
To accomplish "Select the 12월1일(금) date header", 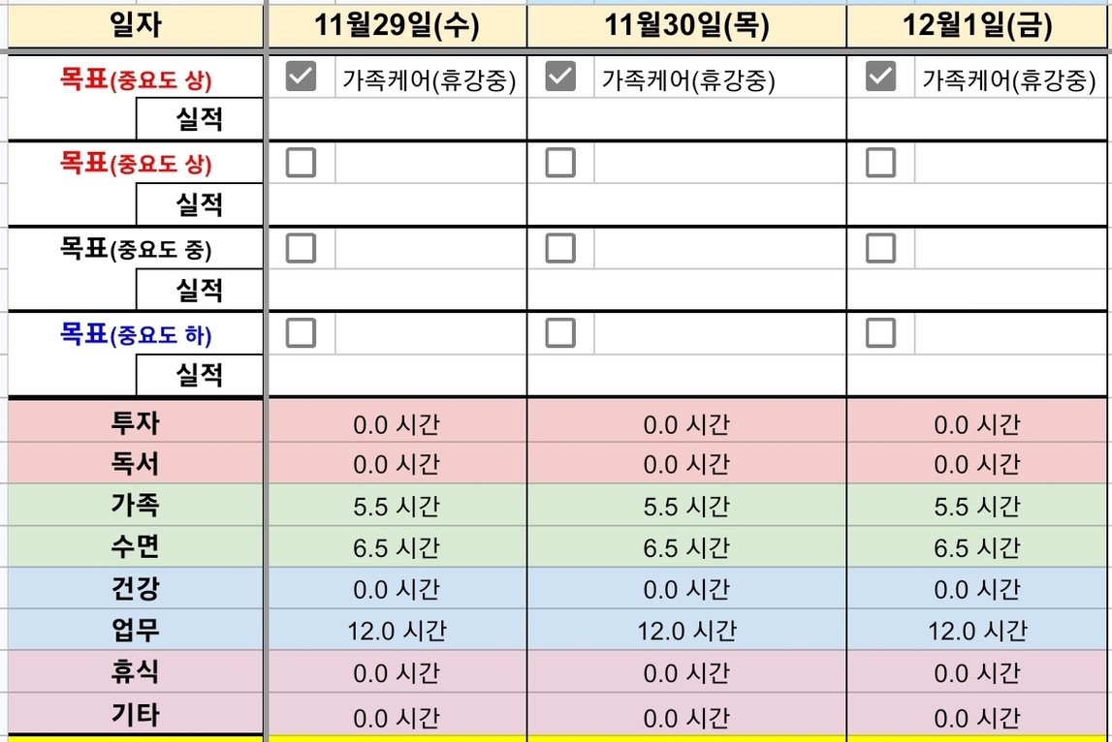I will [977, 26].
